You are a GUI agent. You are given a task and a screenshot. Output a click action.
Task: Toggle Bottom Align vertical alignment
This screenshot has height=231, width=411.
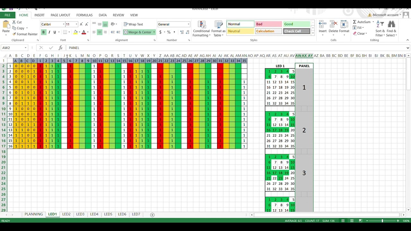pos(105,24)
